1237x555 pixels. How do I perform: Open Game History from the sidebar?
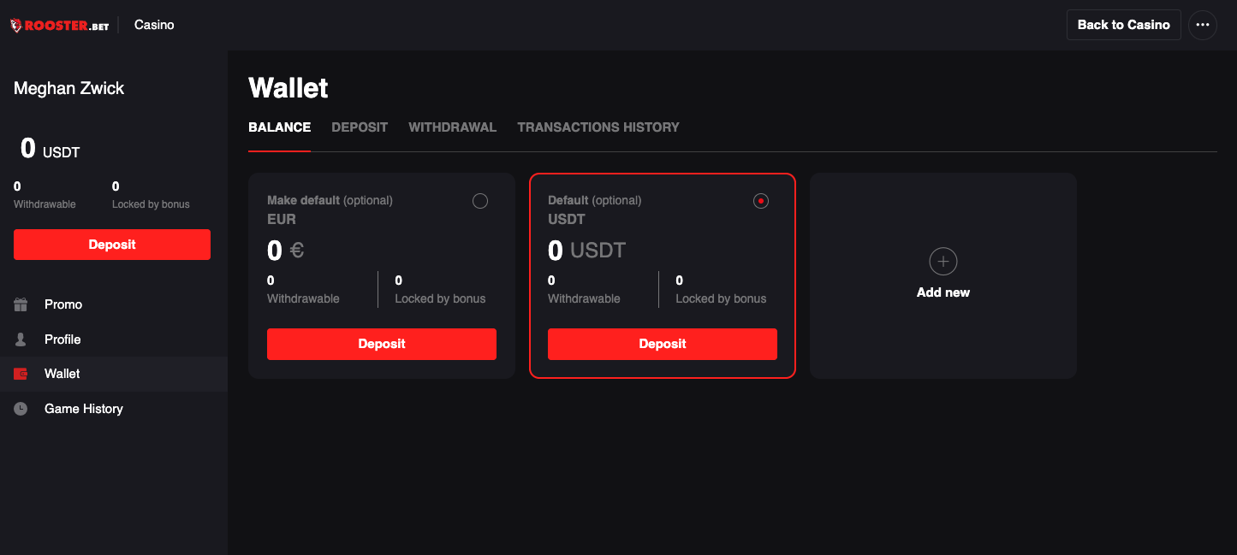click(x=84, y=409)
